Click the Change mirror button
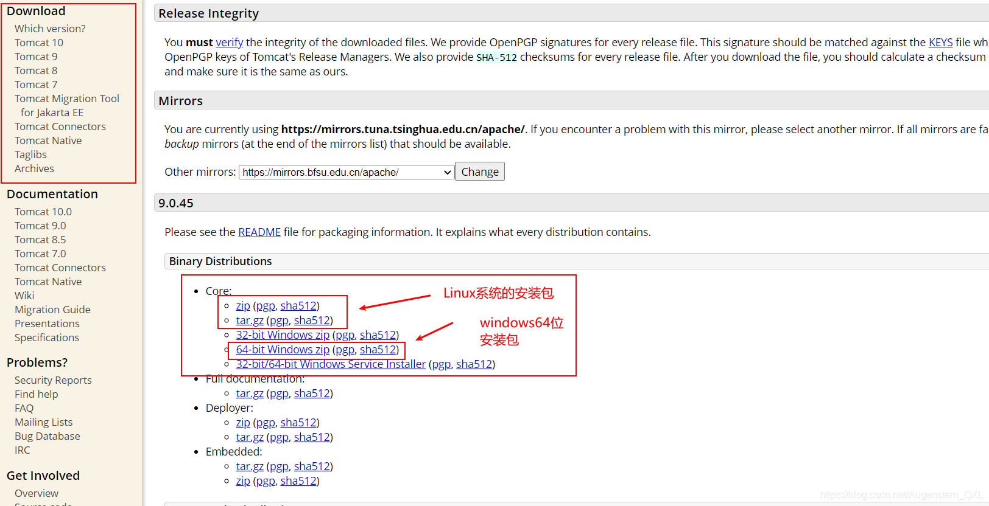Viewport: 989px width, 506px height. (480, 172)
